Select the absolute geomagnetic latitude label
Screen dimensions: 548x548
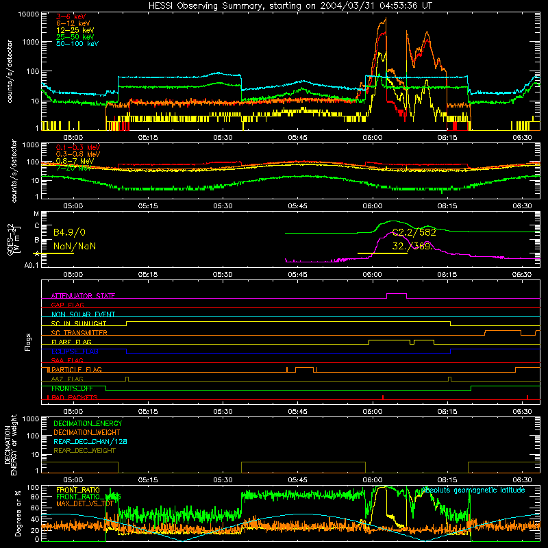[x=473, y=490]
